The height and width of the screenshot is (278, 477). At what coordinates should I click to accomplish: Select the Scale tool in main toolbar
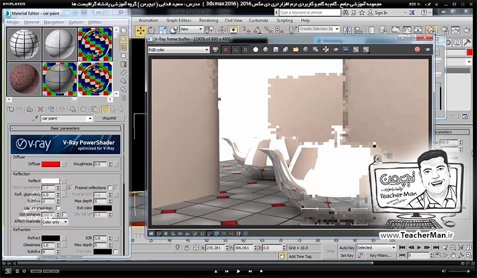[x=163, y=30]
